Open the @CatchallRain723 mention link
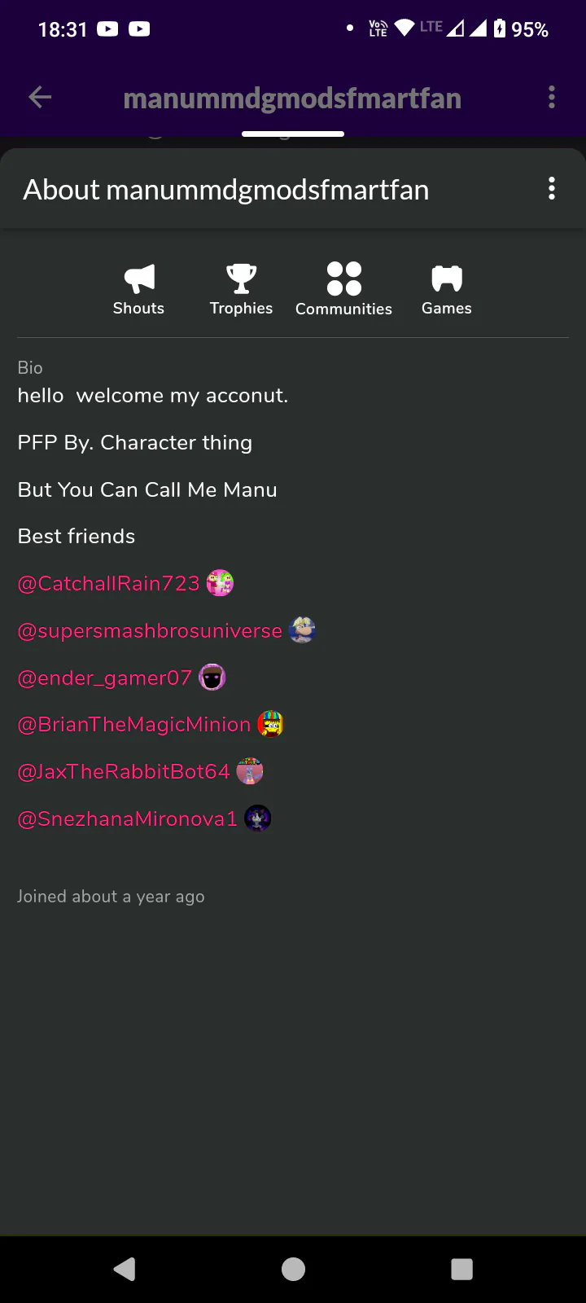The image size is (586, 1303). [109, 584]
